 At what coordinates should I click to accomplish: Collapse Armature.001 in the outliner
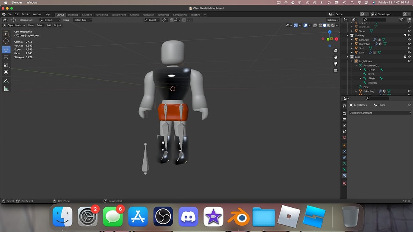click(356, 65)
